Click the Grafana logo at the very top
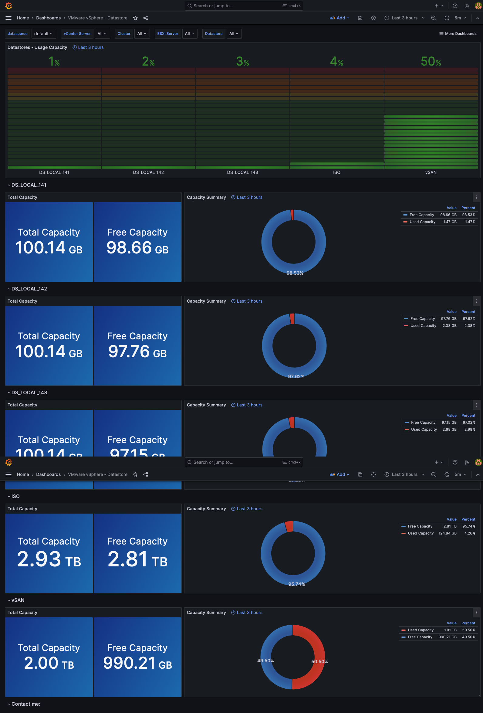Image resolution: width=483 pixels, height=713 pixels. point(8,6)
